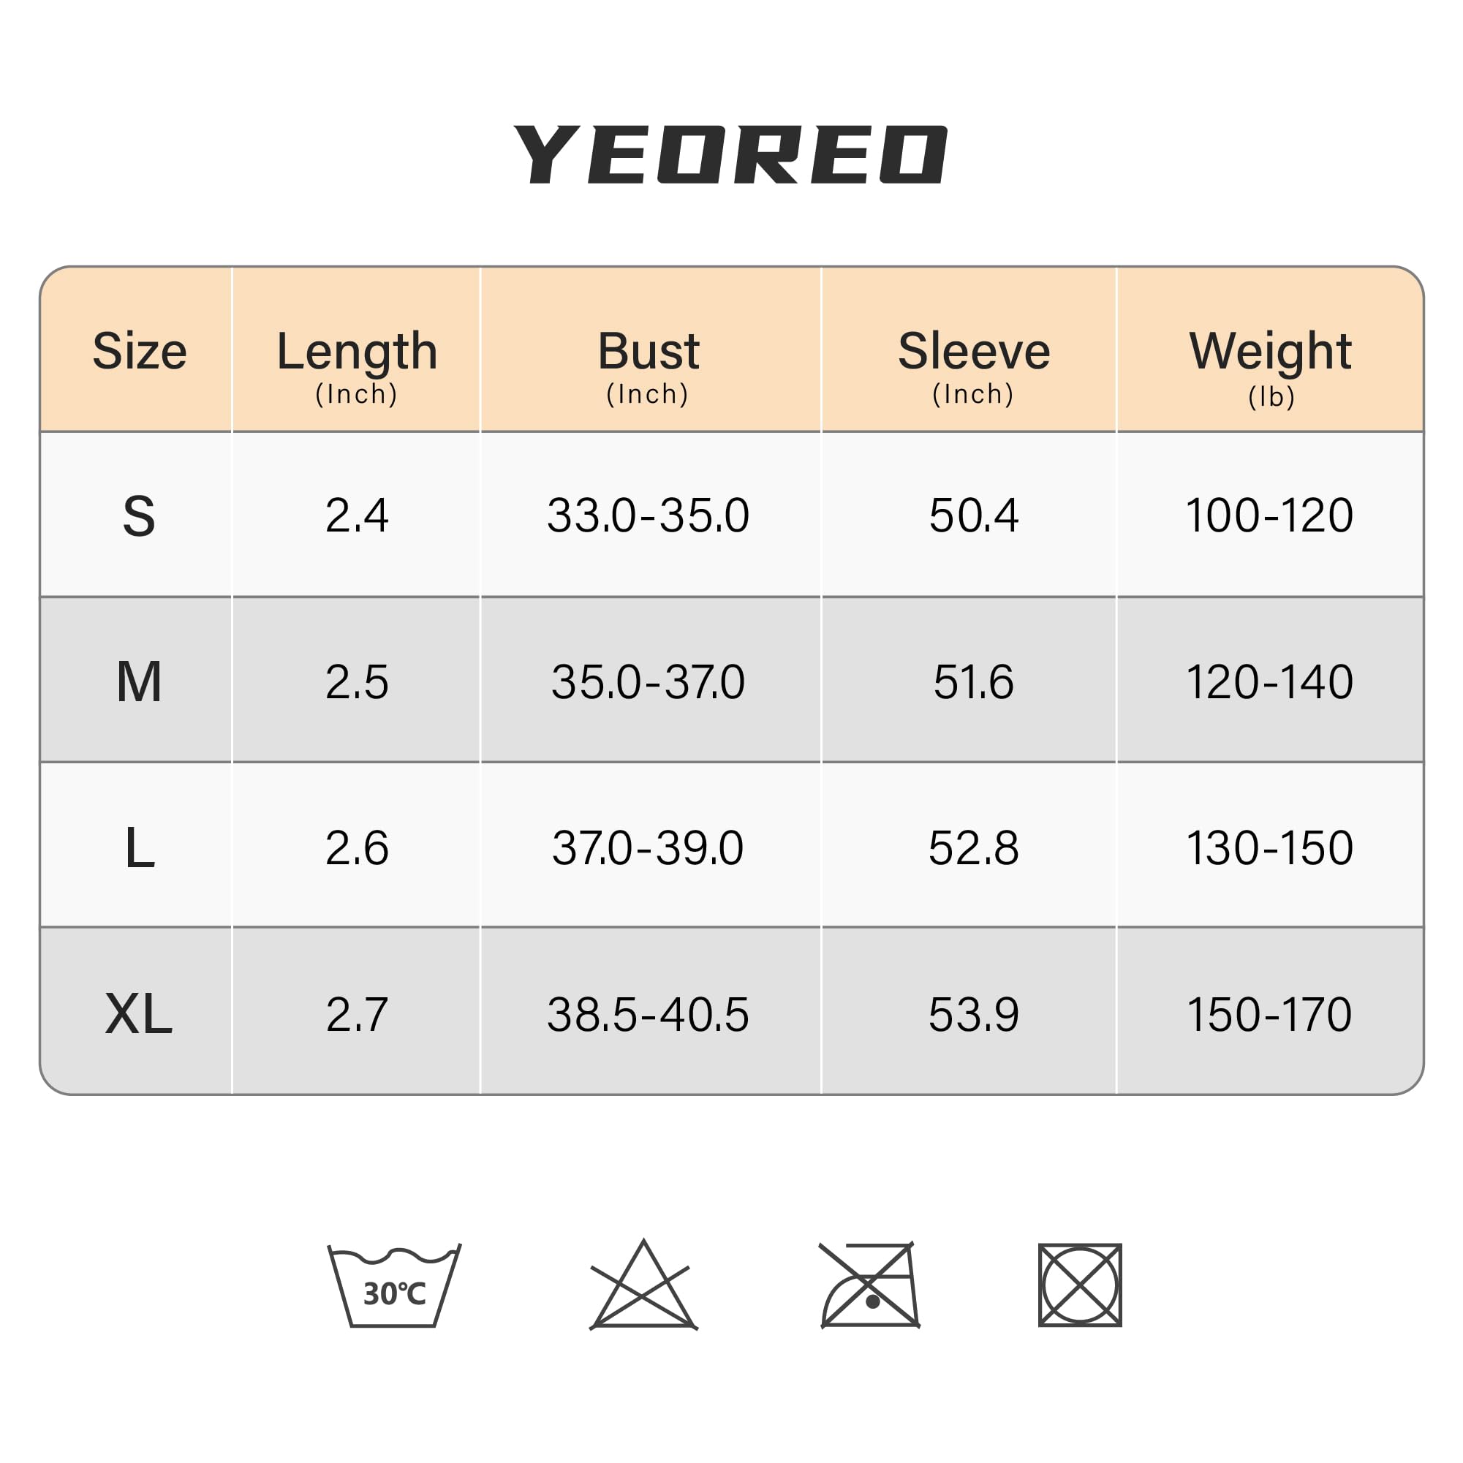Image resolution: width=1463 pixels, height=1463 pixels.
Task: Click the do not iron icon
Action: pos(869,1287)
